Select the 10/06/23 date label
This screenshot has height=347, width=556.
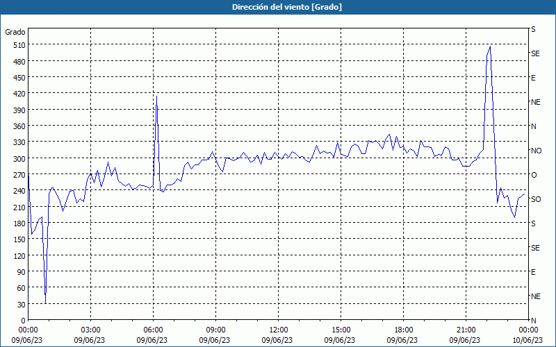528,341
